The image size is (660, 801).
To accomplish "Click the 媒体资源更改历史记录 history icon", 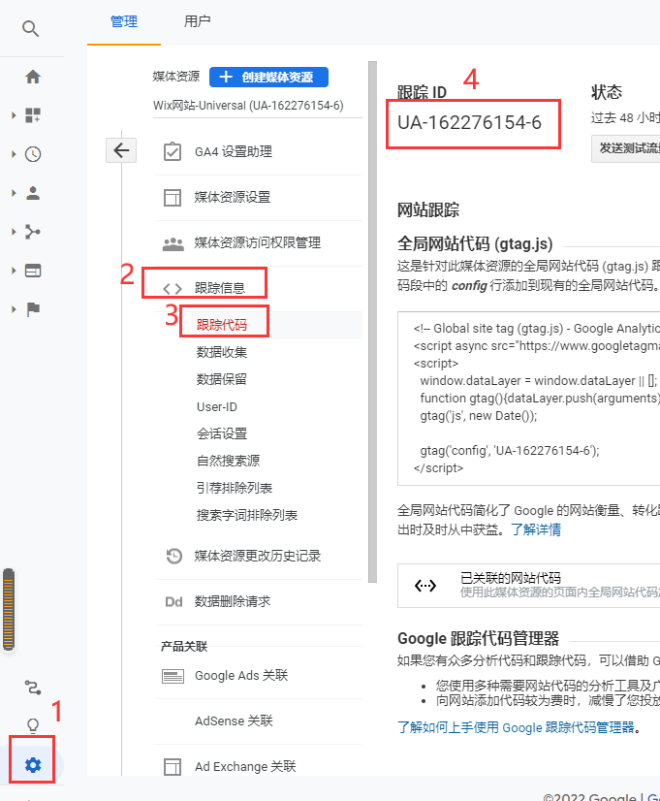I will click(x=174, y=556).
